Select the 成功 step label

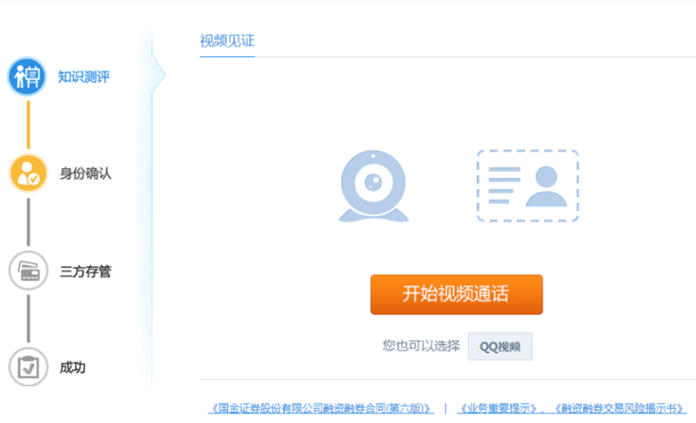coord(73,368)
